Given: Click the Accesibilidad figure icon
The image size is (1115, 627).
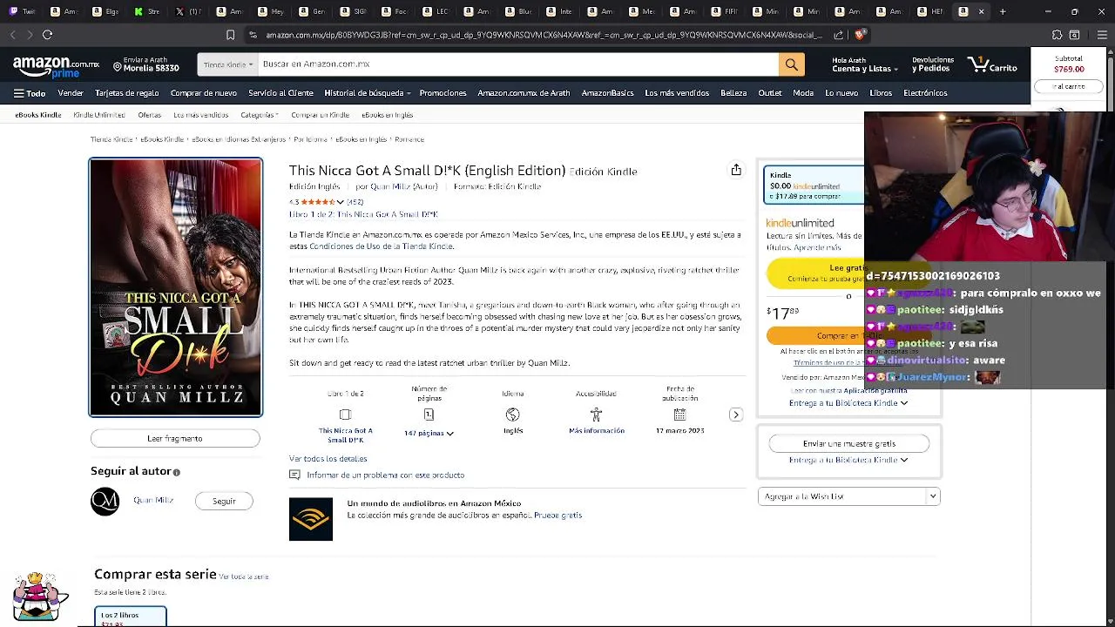Looking at the screenshot, I should (596, 415).
